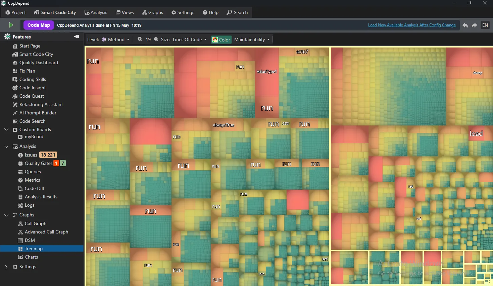The image size is (493, 286).
Task: Click the Coding Skills icon
Action: [x=15, y=80]
